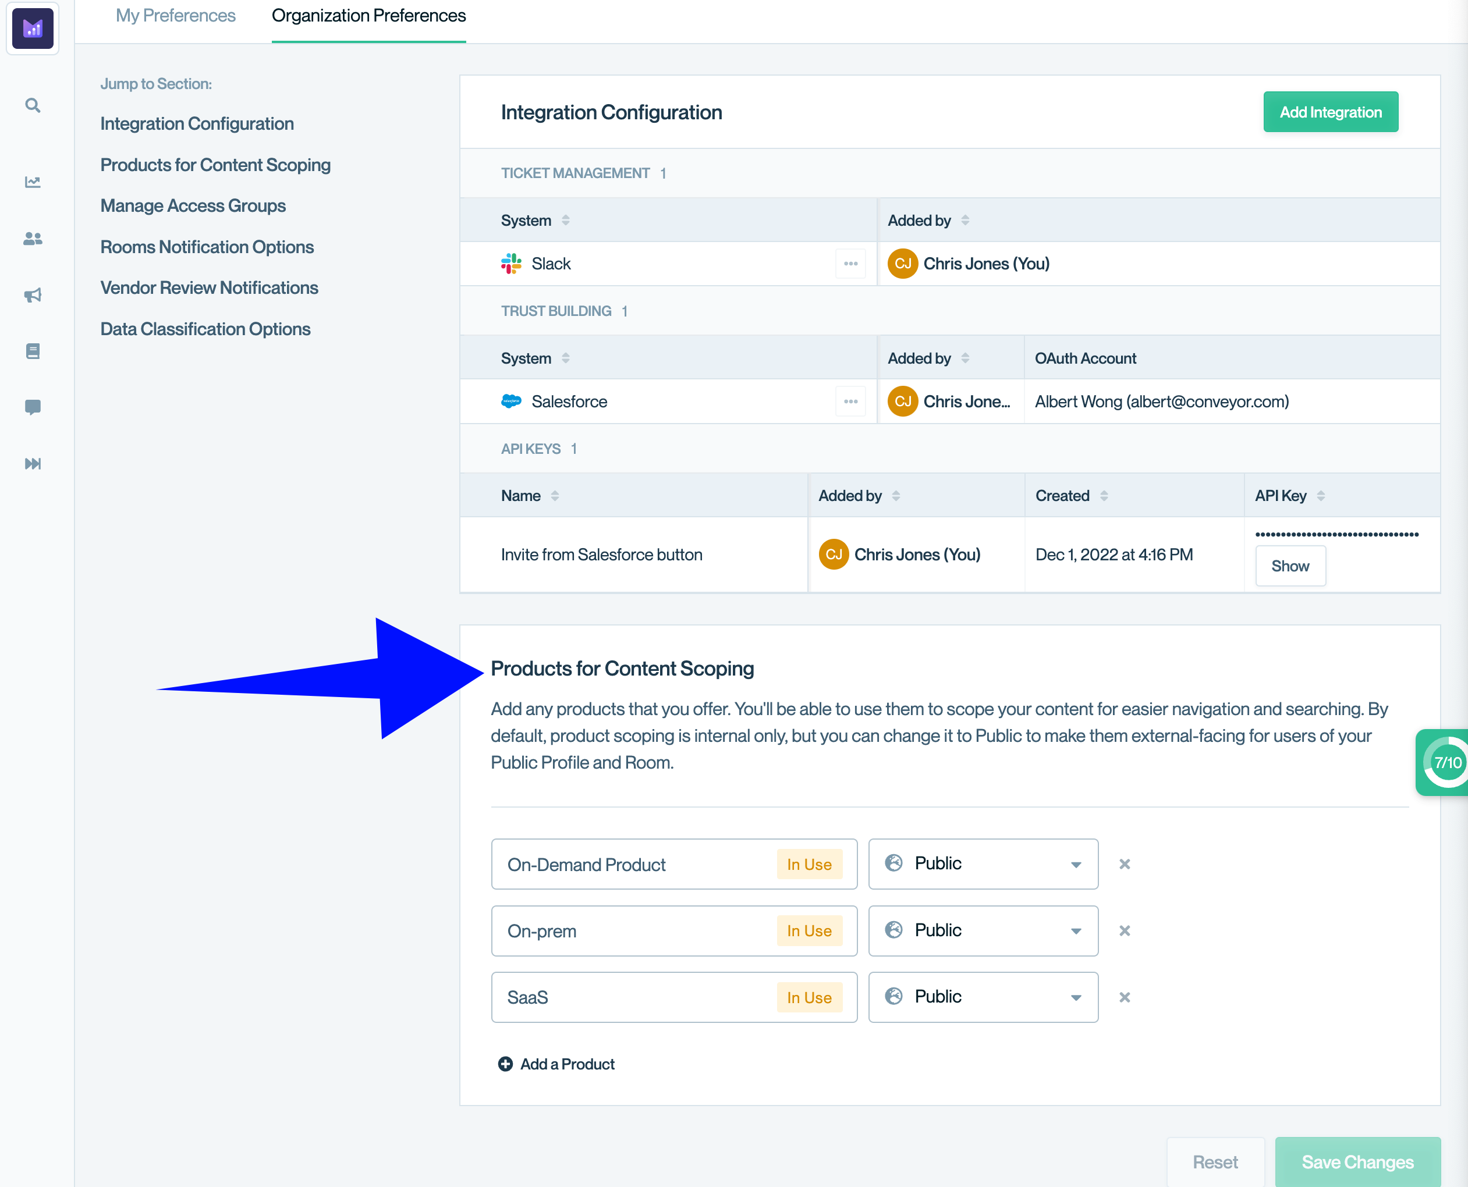Show the hidden API key
1468x1187 pixels.
(x=1289, y=566)
